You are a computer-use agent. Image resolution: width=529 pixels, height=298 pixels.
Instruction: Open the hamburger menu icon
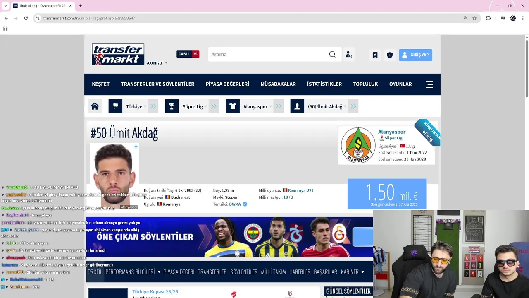(x=429, y=84)
